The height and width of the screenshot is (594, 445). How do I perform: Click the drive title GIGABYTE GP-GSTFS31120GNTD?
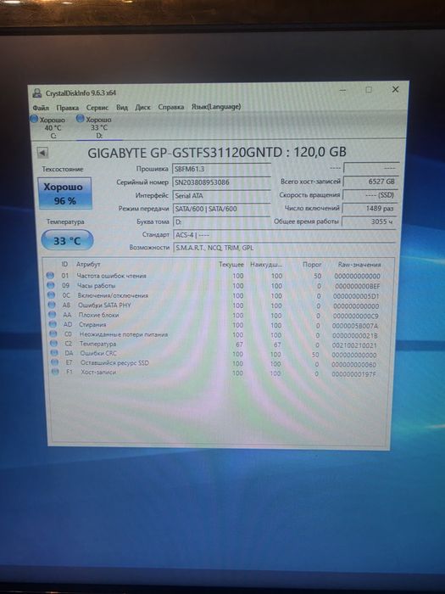(x=185, y=153)
